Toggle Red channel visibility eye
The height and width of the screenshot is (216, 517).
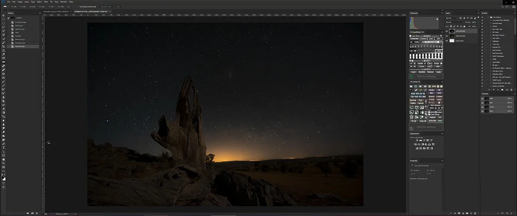coord(483,103)
